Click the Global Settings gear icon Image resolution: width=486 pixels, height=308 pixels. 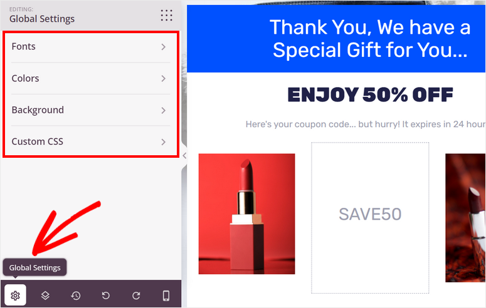tap(15, 295)
